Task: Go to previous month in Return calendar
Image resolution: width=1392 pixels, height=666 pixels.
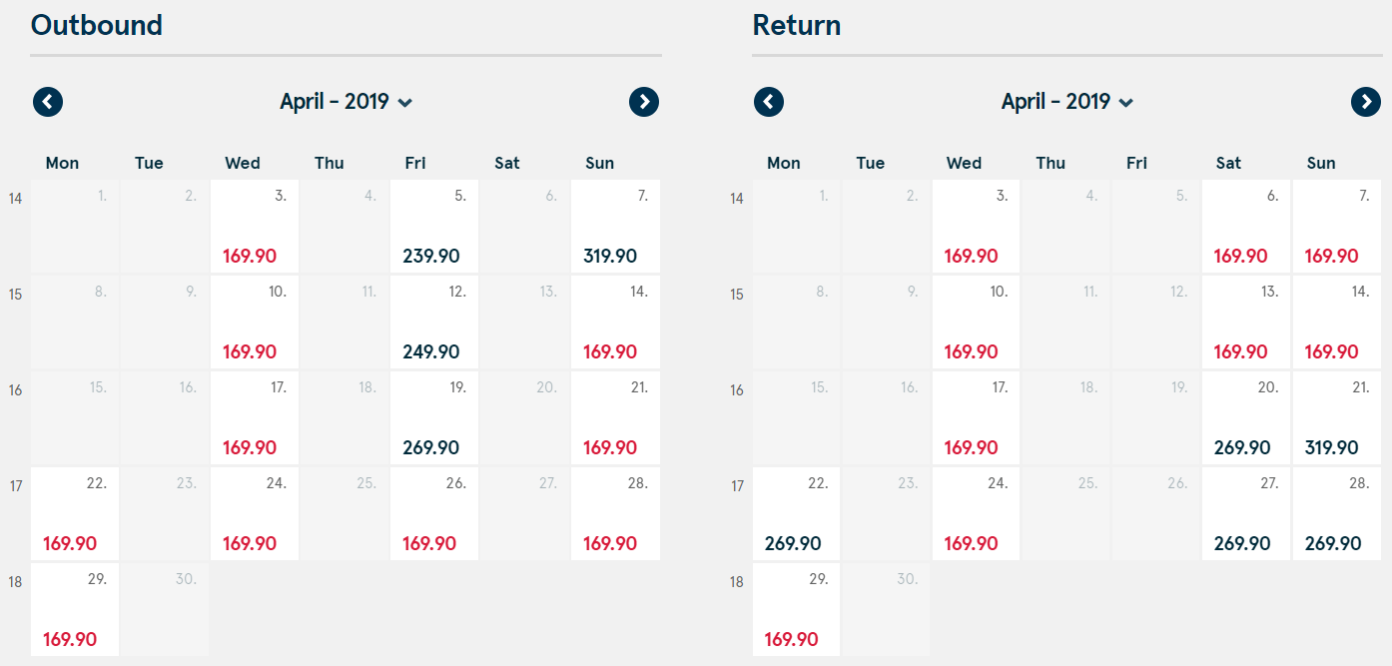Action: pos(768,102)
